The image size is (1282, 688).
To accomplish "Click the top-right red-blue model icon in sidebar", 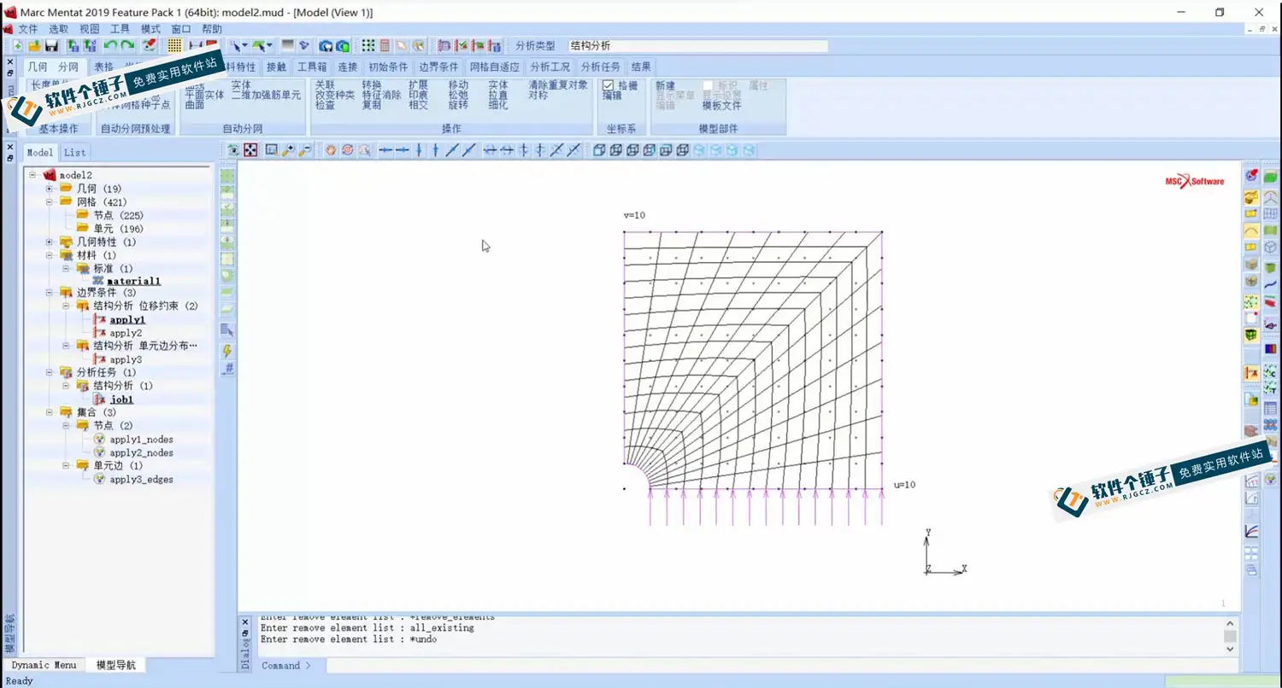I will coord(1251,176).
